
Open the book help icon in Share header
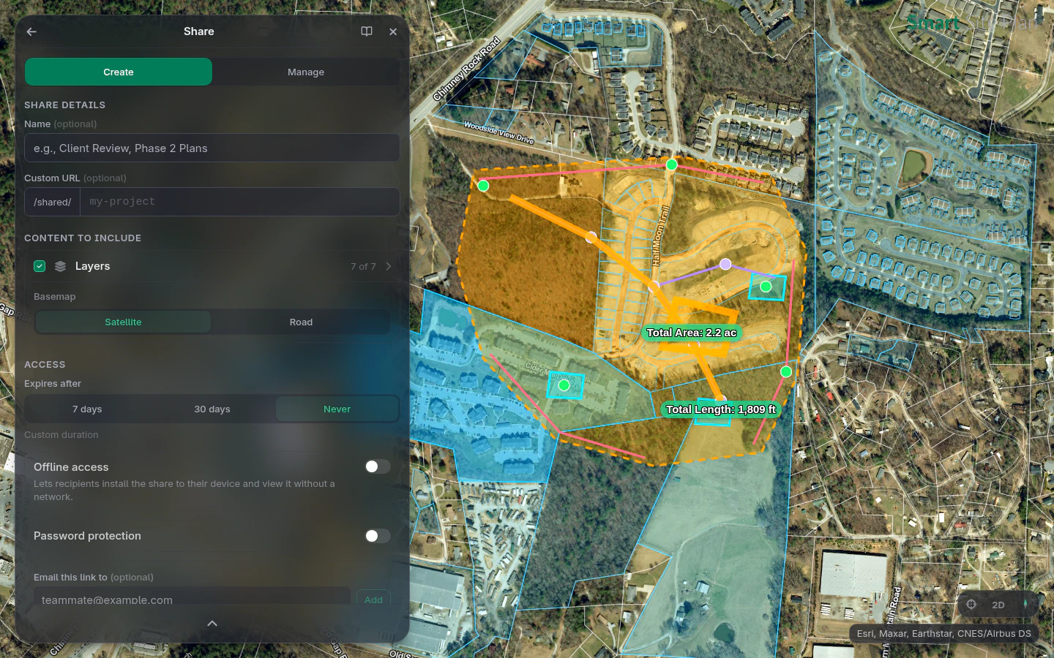coord(367,31)
